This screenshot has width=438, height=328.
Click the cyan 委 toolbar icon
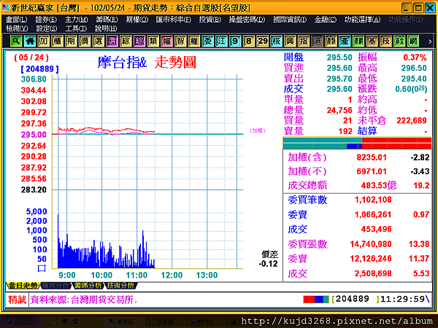tap(208, 41)
